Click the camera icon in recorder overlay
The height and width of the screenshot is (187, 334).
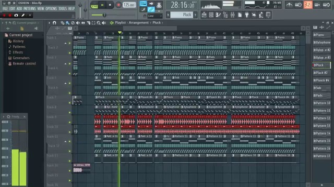point(16,15)
